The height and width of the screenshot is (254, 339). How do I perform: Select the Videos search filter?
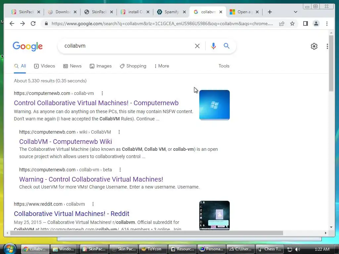45,66
